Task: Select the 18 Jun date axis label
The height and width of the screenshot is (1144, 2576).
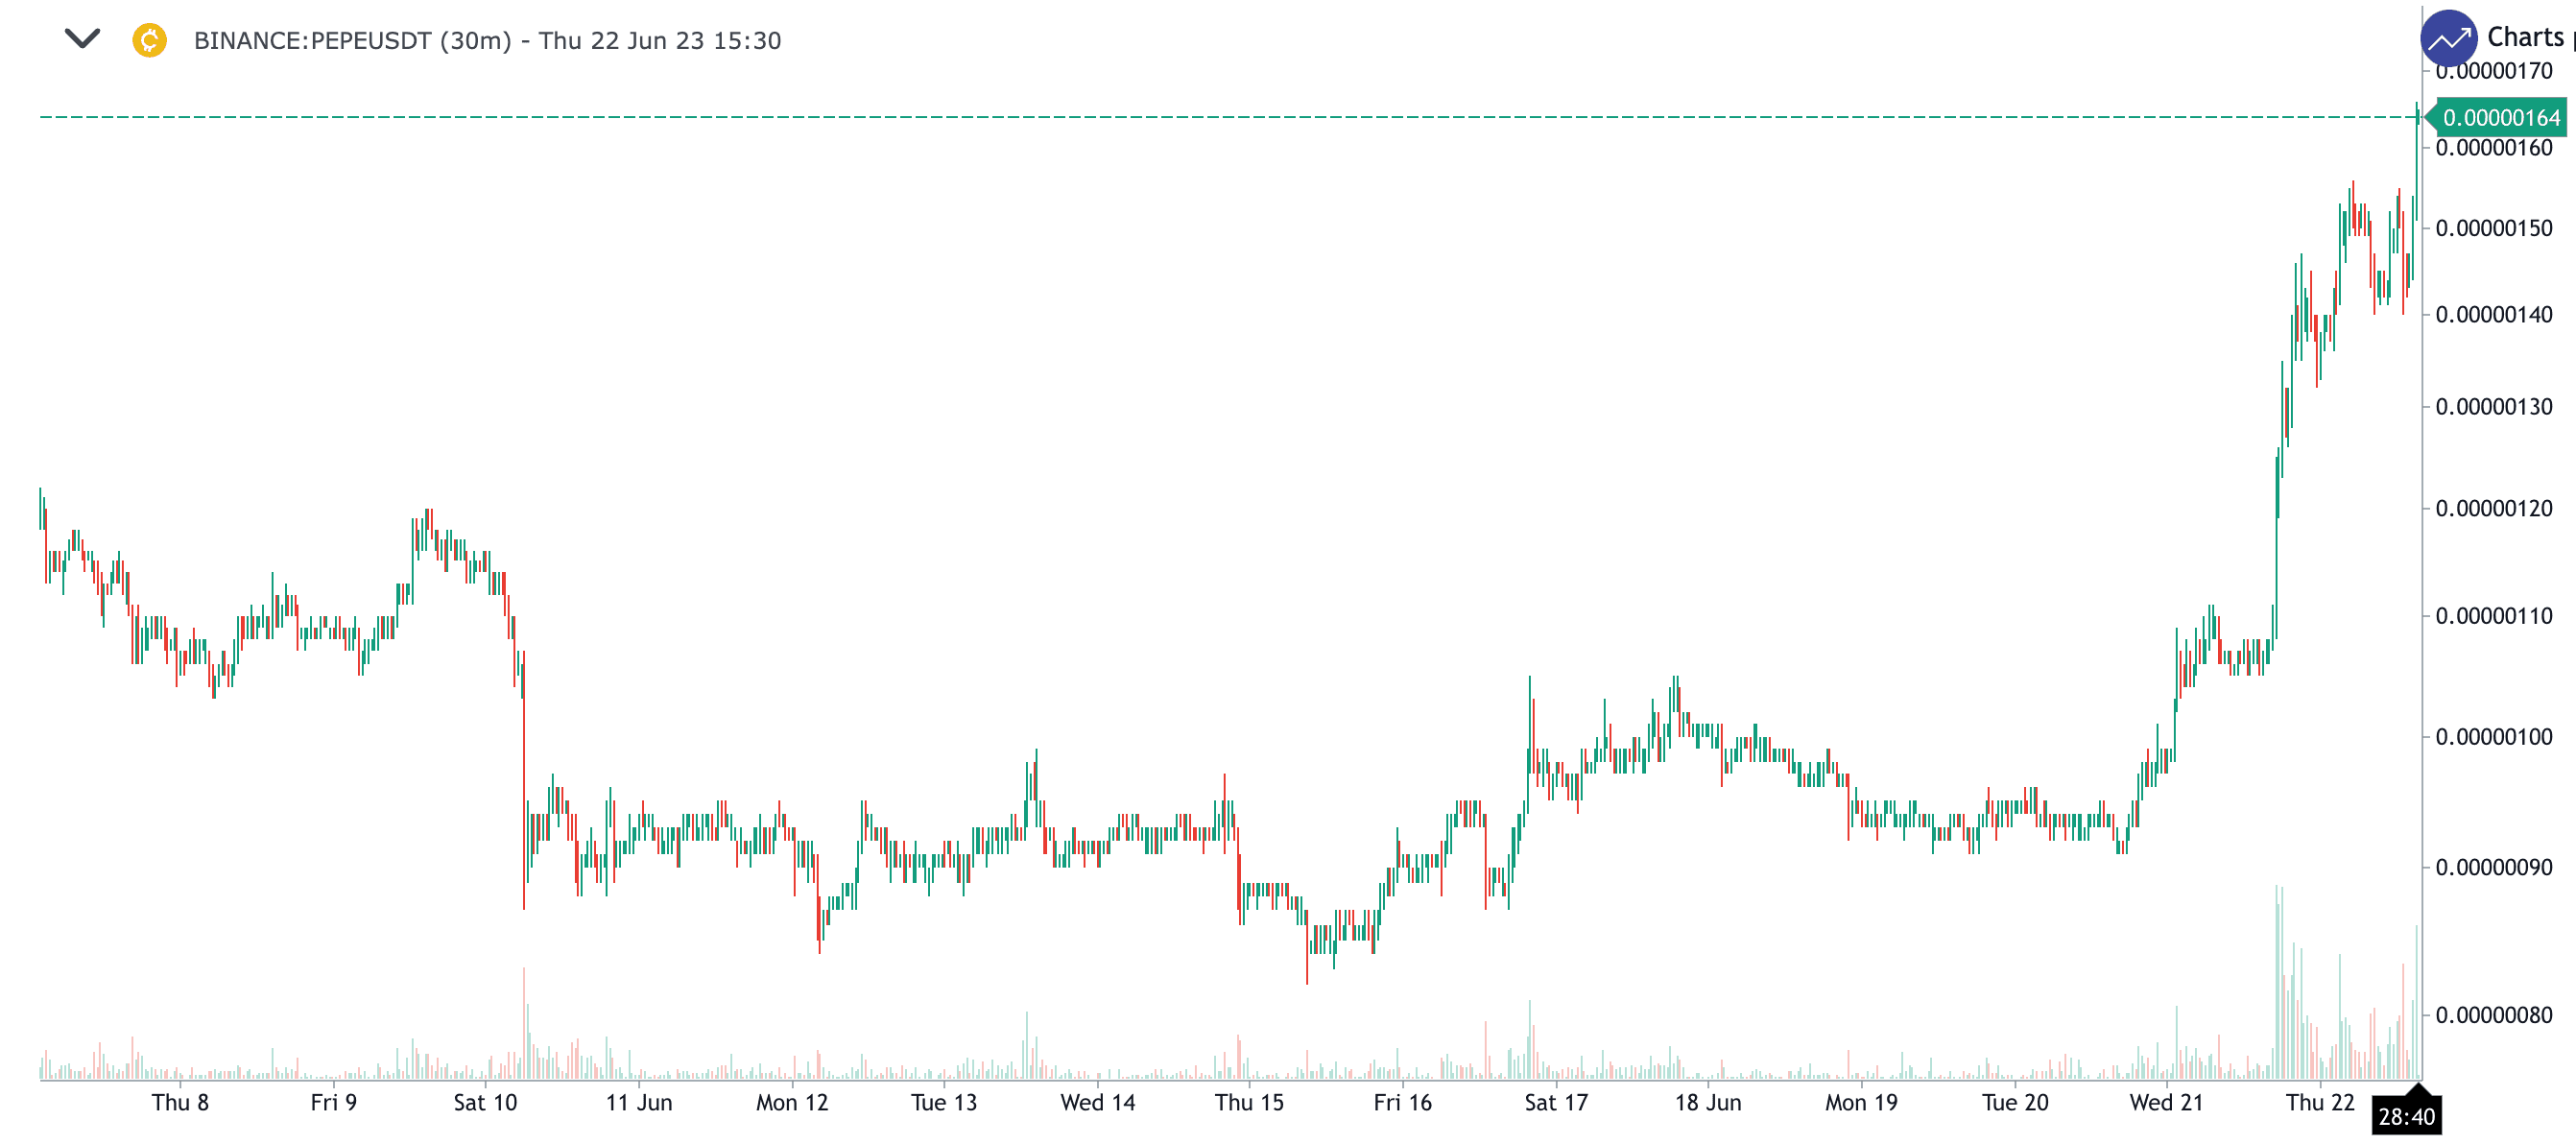Action: pos(1708,1102)
